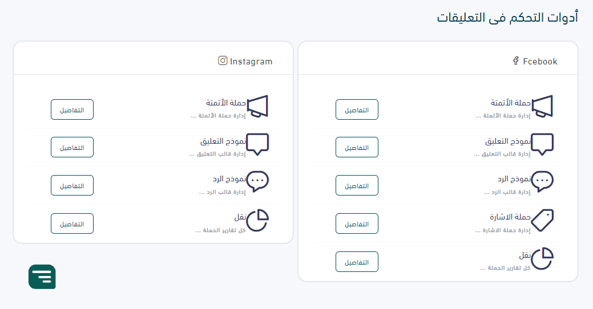Viewport: 593px width, 309px height.
Task: Open the green floating menu button
Action: pos(42,277)
